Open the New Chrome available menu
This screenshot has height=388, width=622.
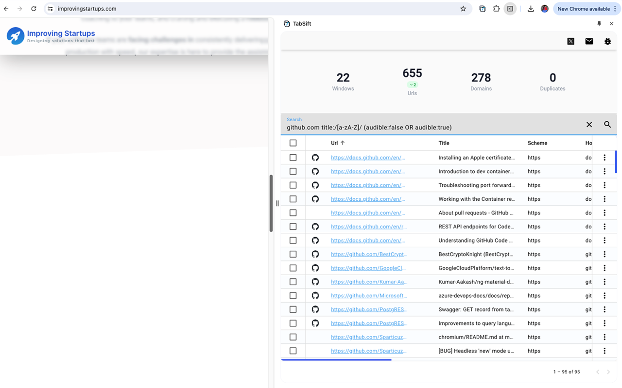pos(587,9)
